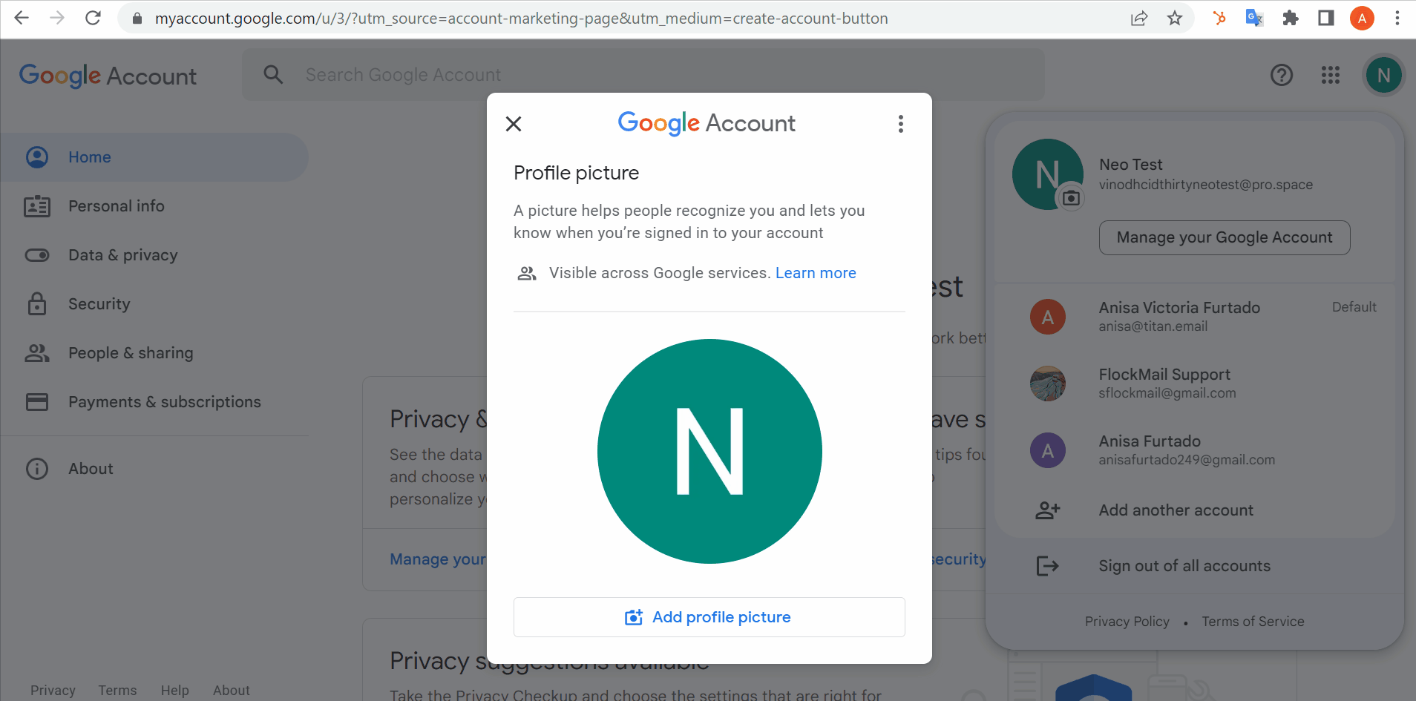Click the red A avatar for Anisa Victoria Furtado
The width and height of the screenshot is (1416, 701).
pos(1048,317)
